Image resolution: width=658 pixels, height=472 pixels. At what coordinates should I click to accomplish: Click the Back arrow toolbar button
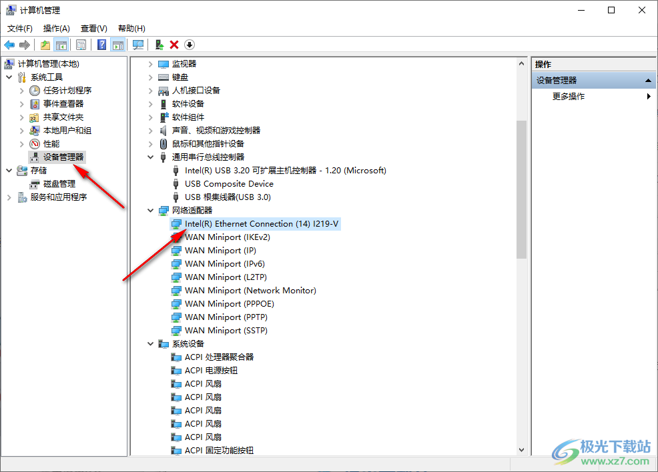(9, 45)
